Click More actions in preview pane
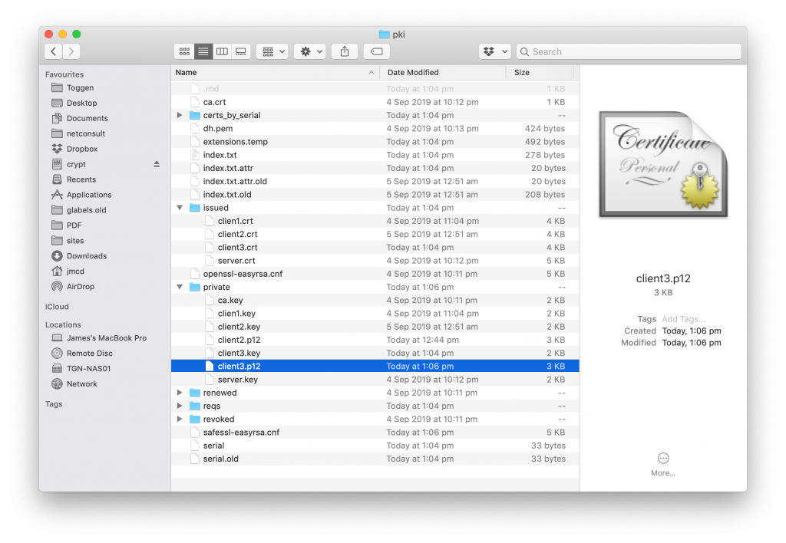The height and width of the screenshot is (543, 786). [662, 464]
